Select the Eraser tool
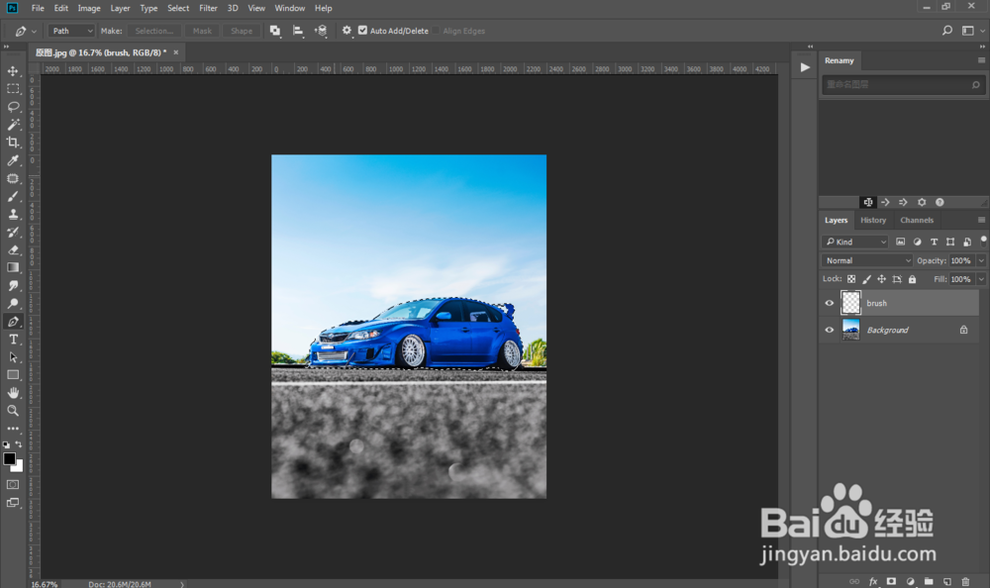990x588 pixels. click(x=13, y=249)
